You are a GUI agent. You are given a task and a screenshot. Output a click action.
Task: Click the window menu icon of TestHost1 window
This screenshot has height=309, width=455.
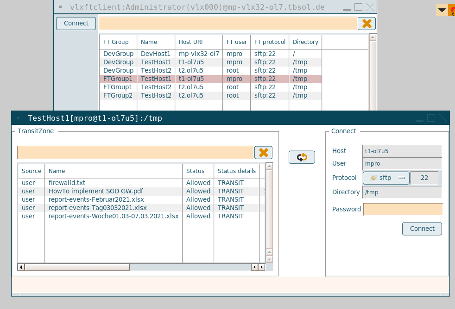(19, 118)
